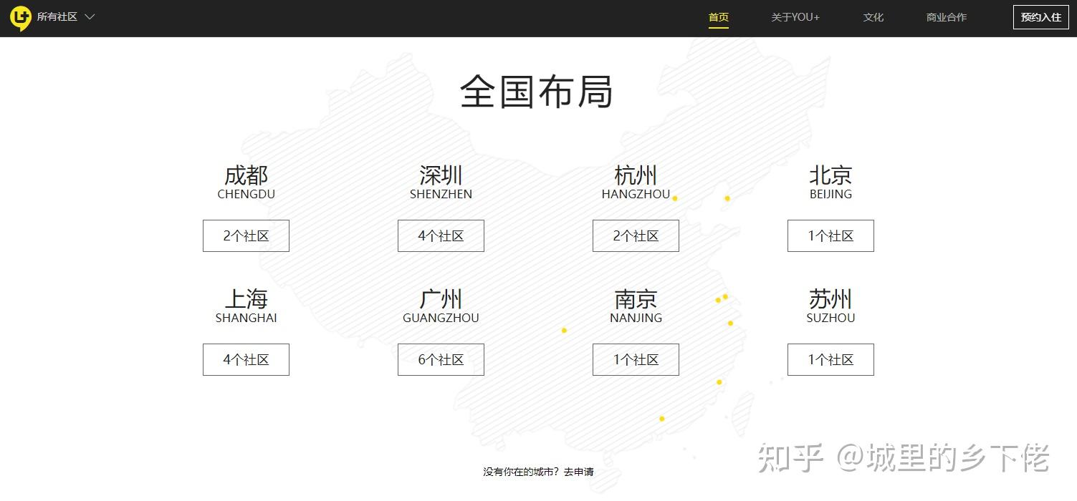
Task: Click yellow map dot right of GUANGZHOU label
Action: coord(564,330)
